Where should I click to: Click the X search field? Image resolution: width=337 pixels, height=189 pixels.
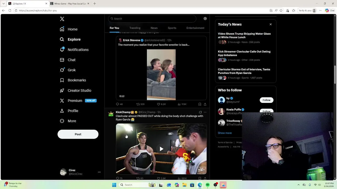tap(152, 19)
